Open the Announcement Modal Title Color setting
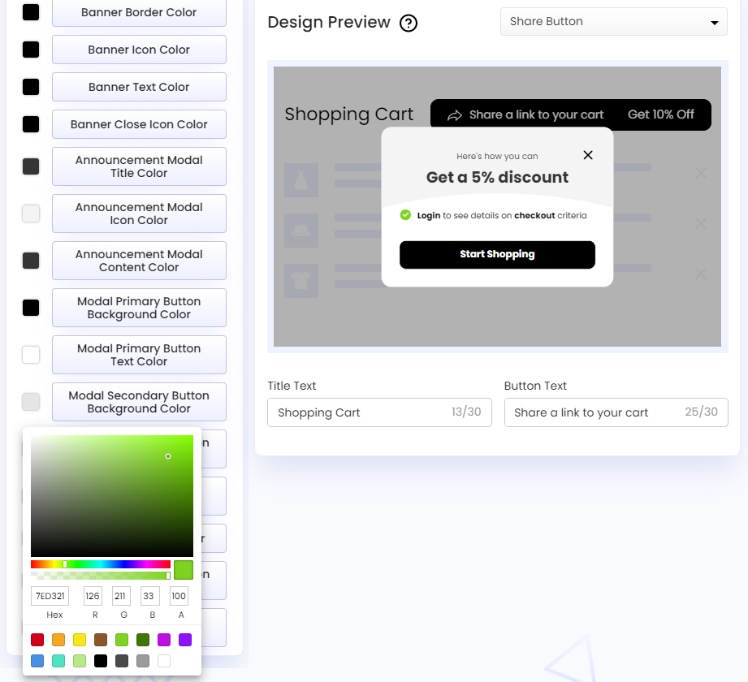The image size is (748, 682). tap(138, 166)
